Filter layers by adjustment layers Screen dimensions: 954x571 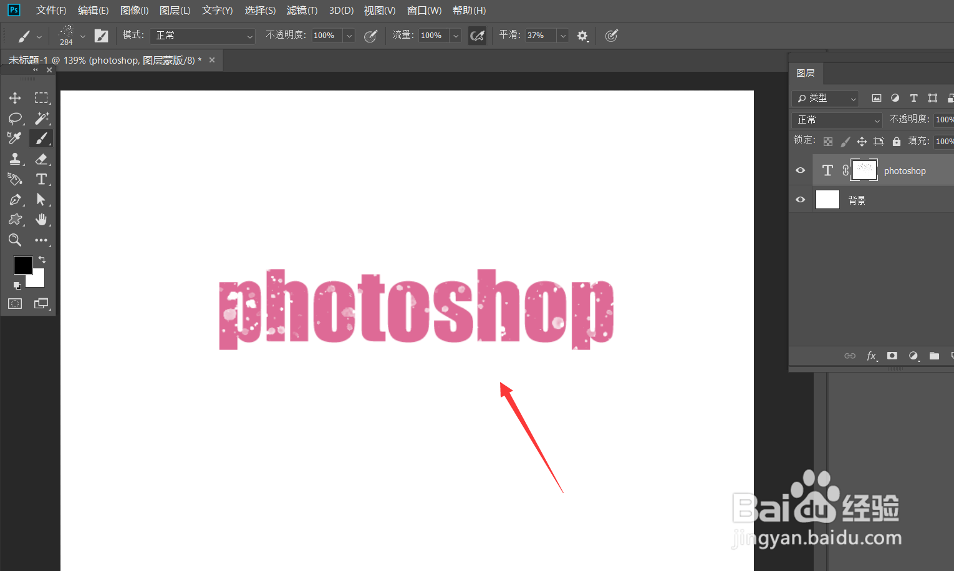895,98
